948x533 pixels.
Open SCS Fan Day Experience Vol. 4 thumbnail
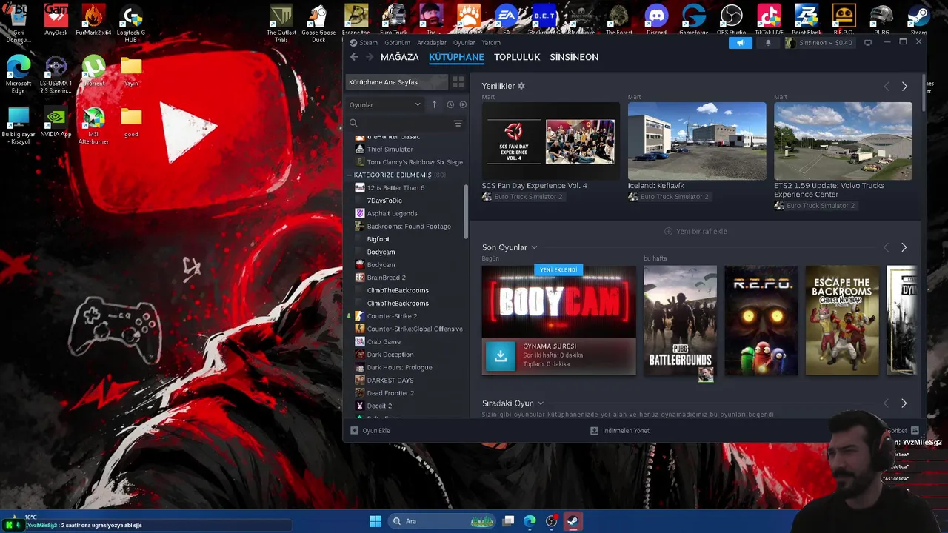click(550, 141)
